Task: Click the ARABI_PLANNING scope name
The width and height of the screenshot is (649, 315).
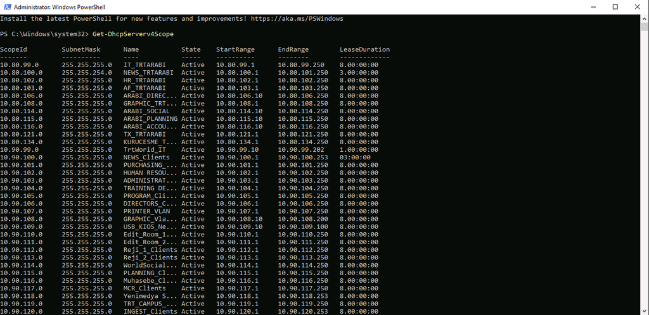Action: tap(150, 119)
